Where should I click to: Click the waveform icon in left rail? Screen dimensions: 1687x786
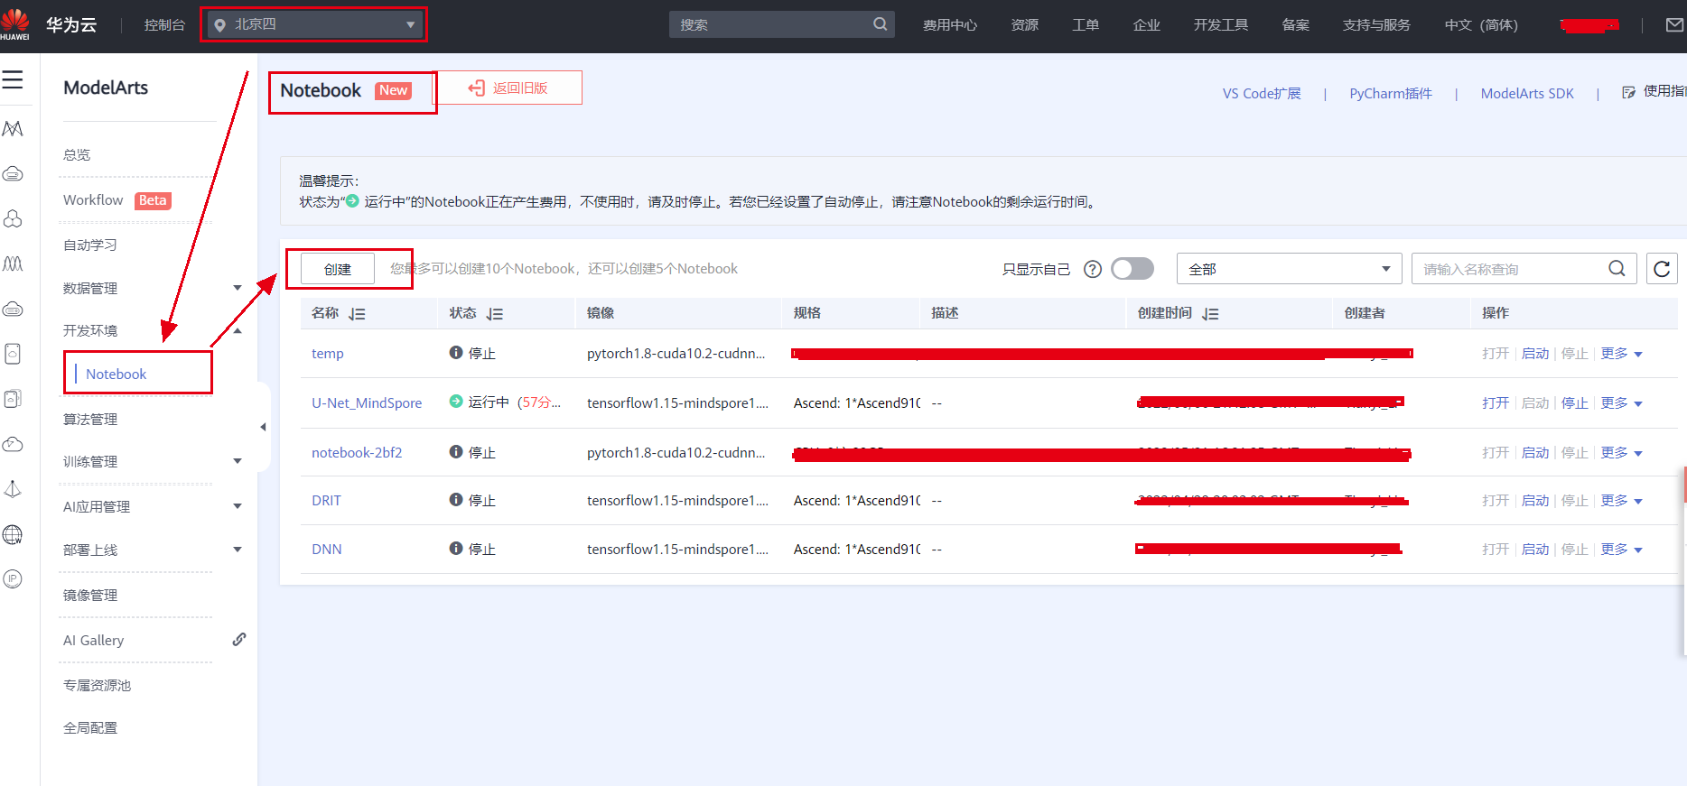click(13, 264)
